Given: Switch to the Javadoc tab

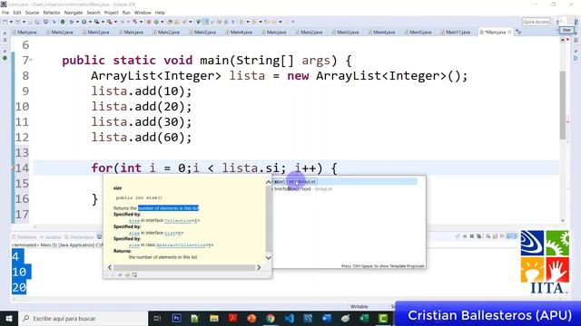Looking at the screenshot, I should (51, 237).
